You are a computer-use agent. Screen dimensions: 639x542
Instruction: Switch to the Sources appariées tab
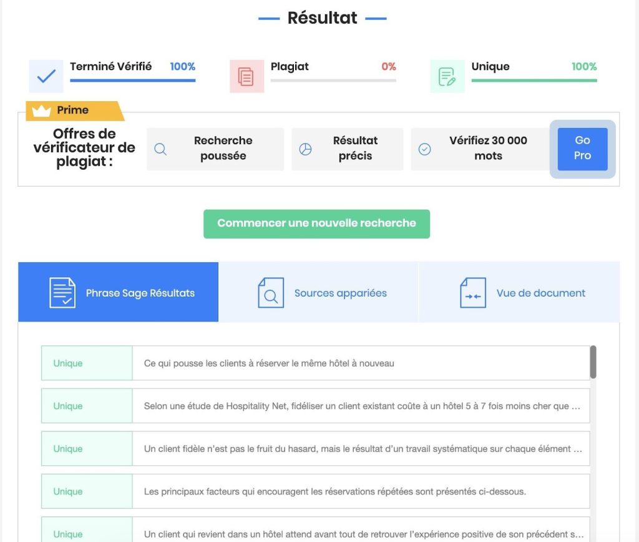click(319, 292)
